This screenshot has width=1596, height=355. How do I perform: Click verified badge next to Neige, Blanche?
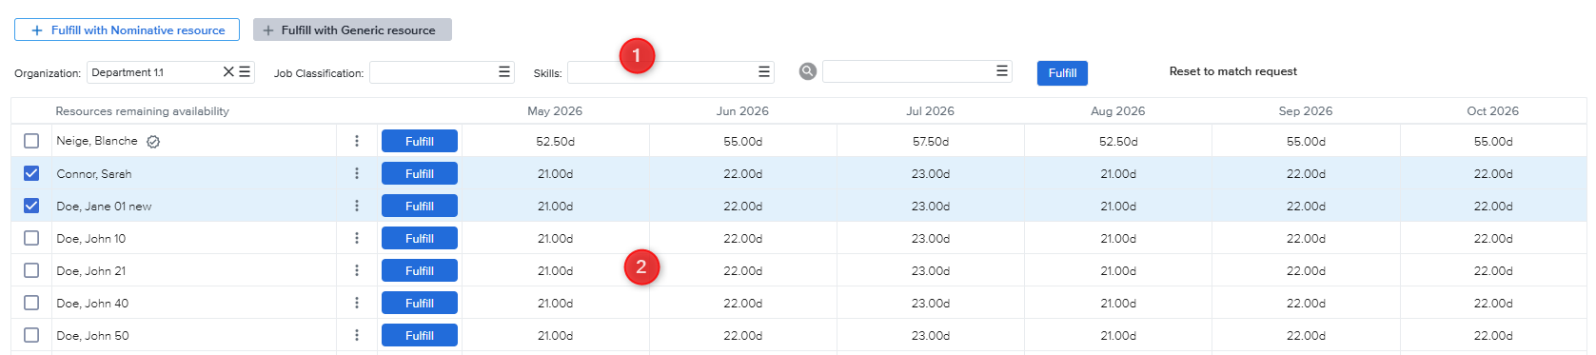click(x=153, y=141)
